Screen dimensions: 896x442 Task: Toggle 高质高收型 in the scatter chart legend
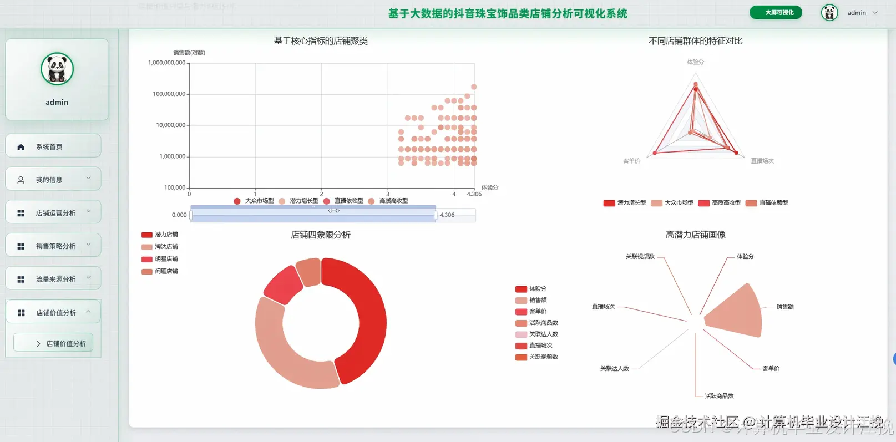(388, 201)
